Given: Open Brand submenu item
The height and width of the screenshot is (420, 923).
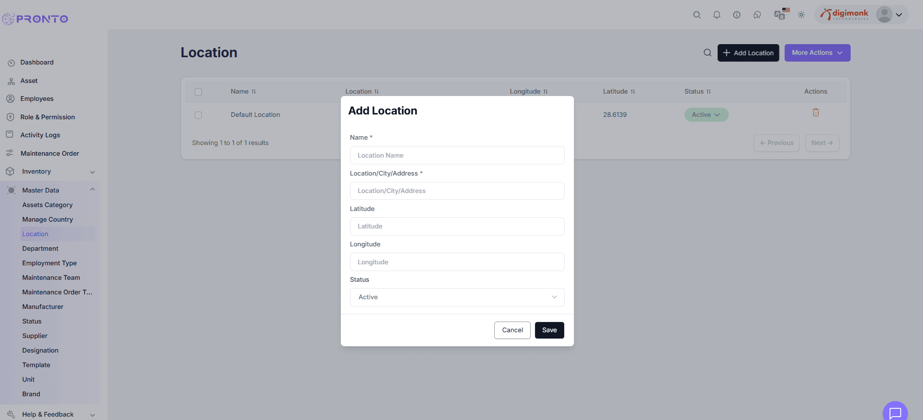Looking at the screenshot, I should [31, 394].
